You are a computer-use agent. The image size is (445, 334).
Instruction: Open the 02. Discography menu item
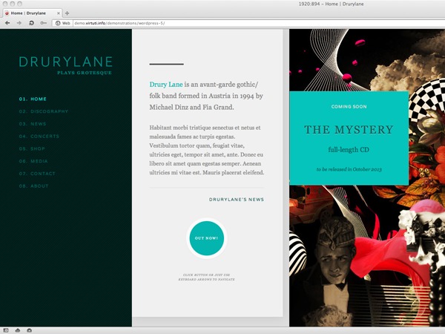point(44,111)
